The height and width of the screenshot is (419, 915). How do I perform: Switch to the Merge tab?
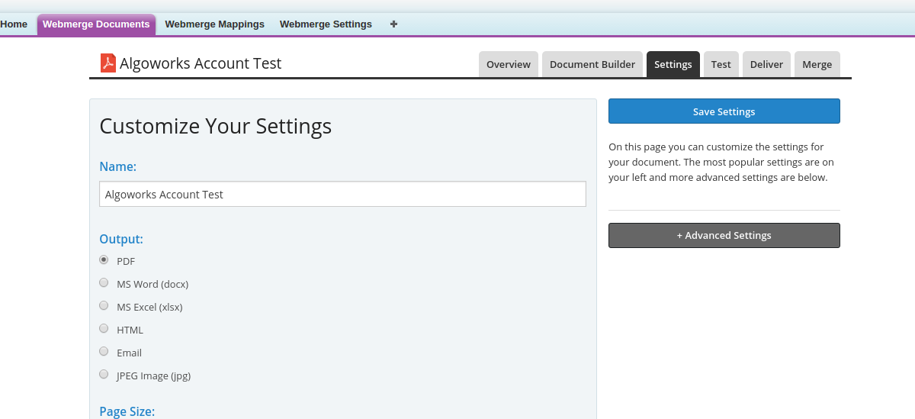[x=817, y=65]
